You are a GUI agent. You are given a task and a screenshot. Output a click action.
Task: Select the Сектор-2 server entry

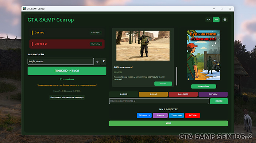tap(67, 44)
